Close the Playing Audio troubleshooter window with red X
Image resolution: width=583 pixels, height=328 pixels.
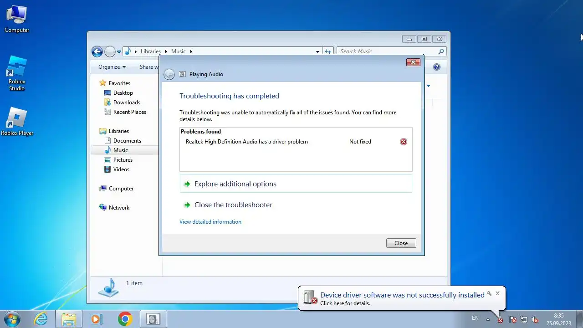(x=413, y=62)
